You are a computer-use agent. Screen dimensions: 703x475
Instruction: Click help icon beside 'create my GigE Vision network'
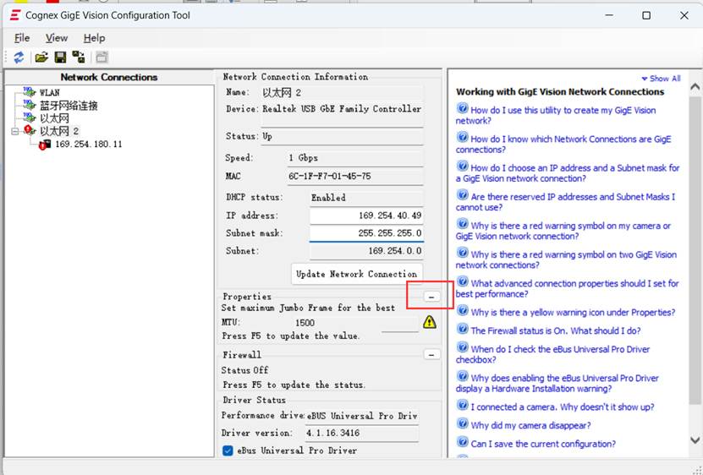(462, 109)
